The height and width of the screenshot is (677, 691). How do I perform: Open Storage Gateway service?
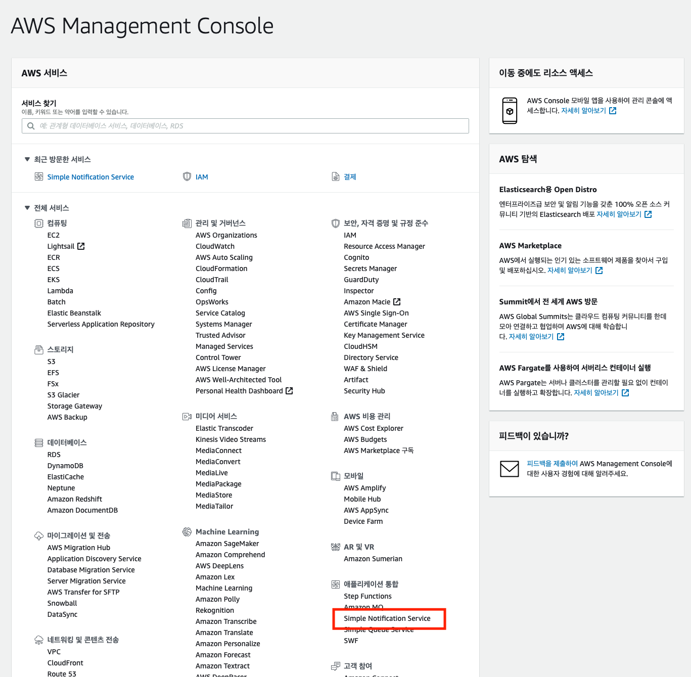point(74,406)
